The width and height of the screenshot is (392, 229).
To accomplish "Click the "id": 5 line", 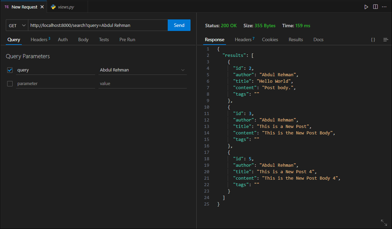I will click(x=243, y=159).
